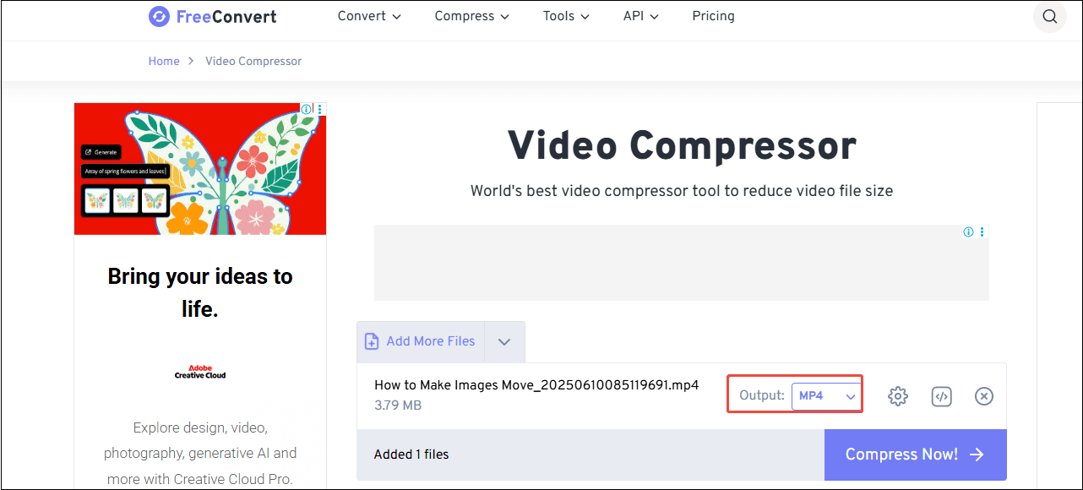Screen dimensions: 1083x490
Task: Click the info icon above the upload area
Action: click(967, 231)
